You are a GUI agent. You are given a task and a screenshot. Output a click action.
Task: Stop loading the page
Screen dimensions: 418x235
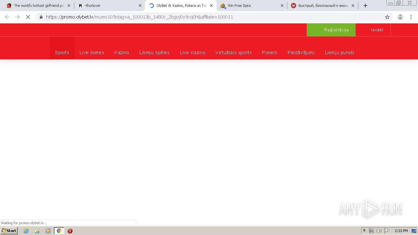point(28,17)
